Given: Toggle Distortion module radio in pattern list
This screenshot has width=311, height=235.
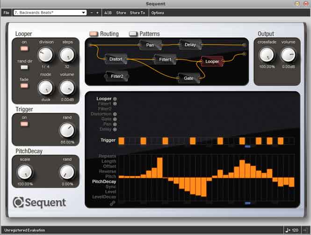Looking at the screenshot, I should click(115, 114).
